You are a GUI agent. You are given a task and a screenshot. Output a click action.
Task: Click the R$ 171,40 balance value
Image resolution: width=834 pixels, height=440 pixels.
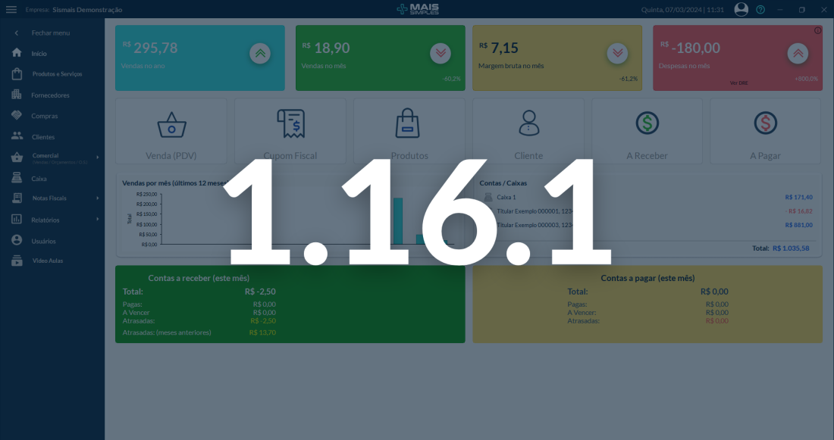pos(798,197)
